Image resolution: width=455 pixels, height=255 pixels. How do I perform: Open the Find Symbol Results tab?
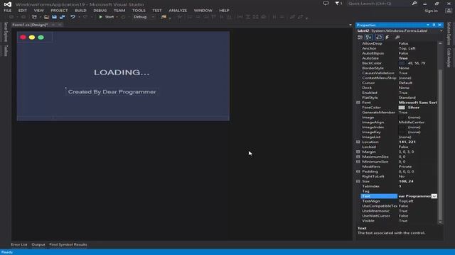click(x=68, y=244)
